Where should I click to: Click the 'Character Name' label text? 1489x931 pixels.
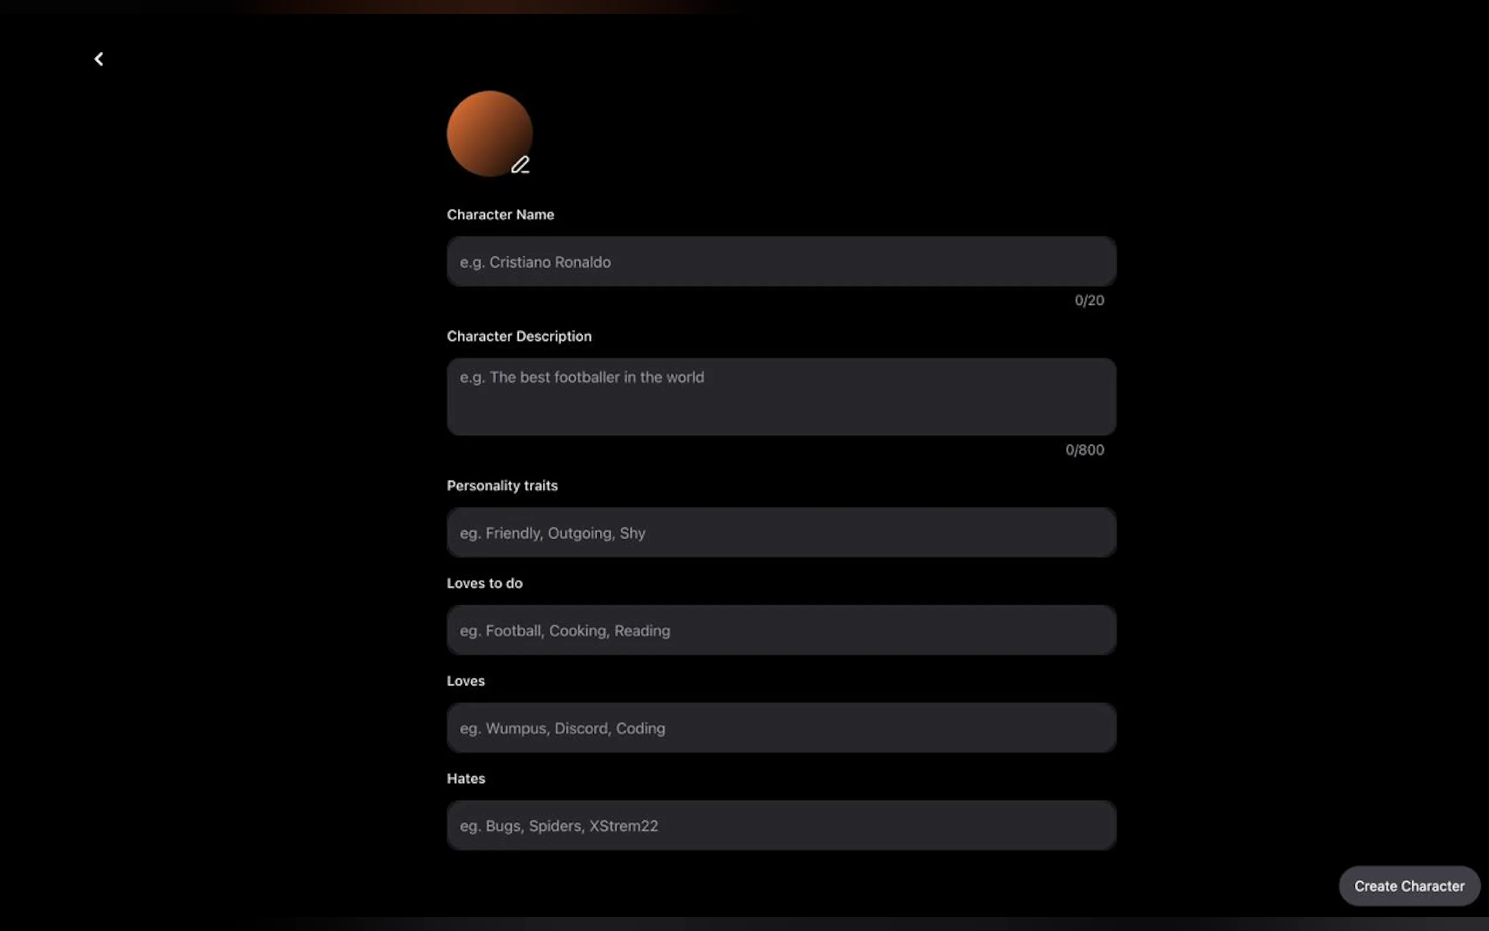click(x=500, y=215)
